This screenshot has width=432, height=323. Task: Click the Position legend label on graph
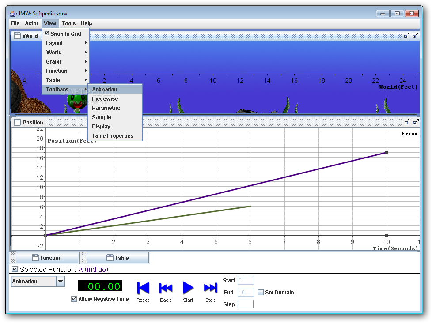[x=410, y=133]
